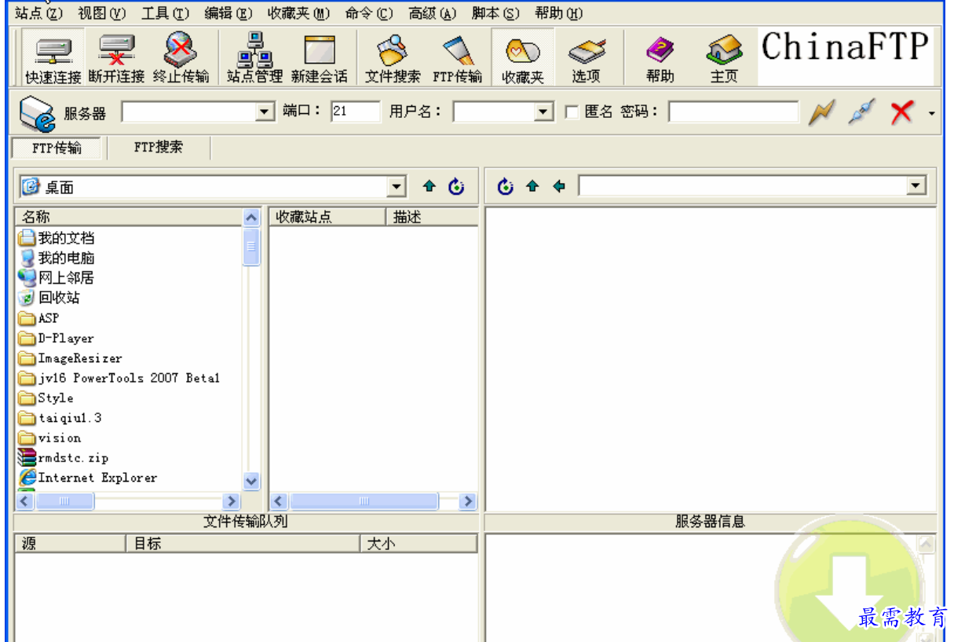The width and height of the screenshot is (954, 642).
Task: Click the 帮助 help book icon
Action: point(660,58)
